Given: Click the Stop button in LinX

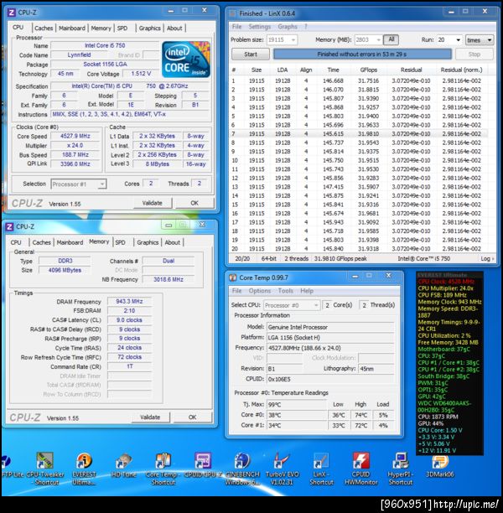Looking at the screenshot, I should pos(474,54).
